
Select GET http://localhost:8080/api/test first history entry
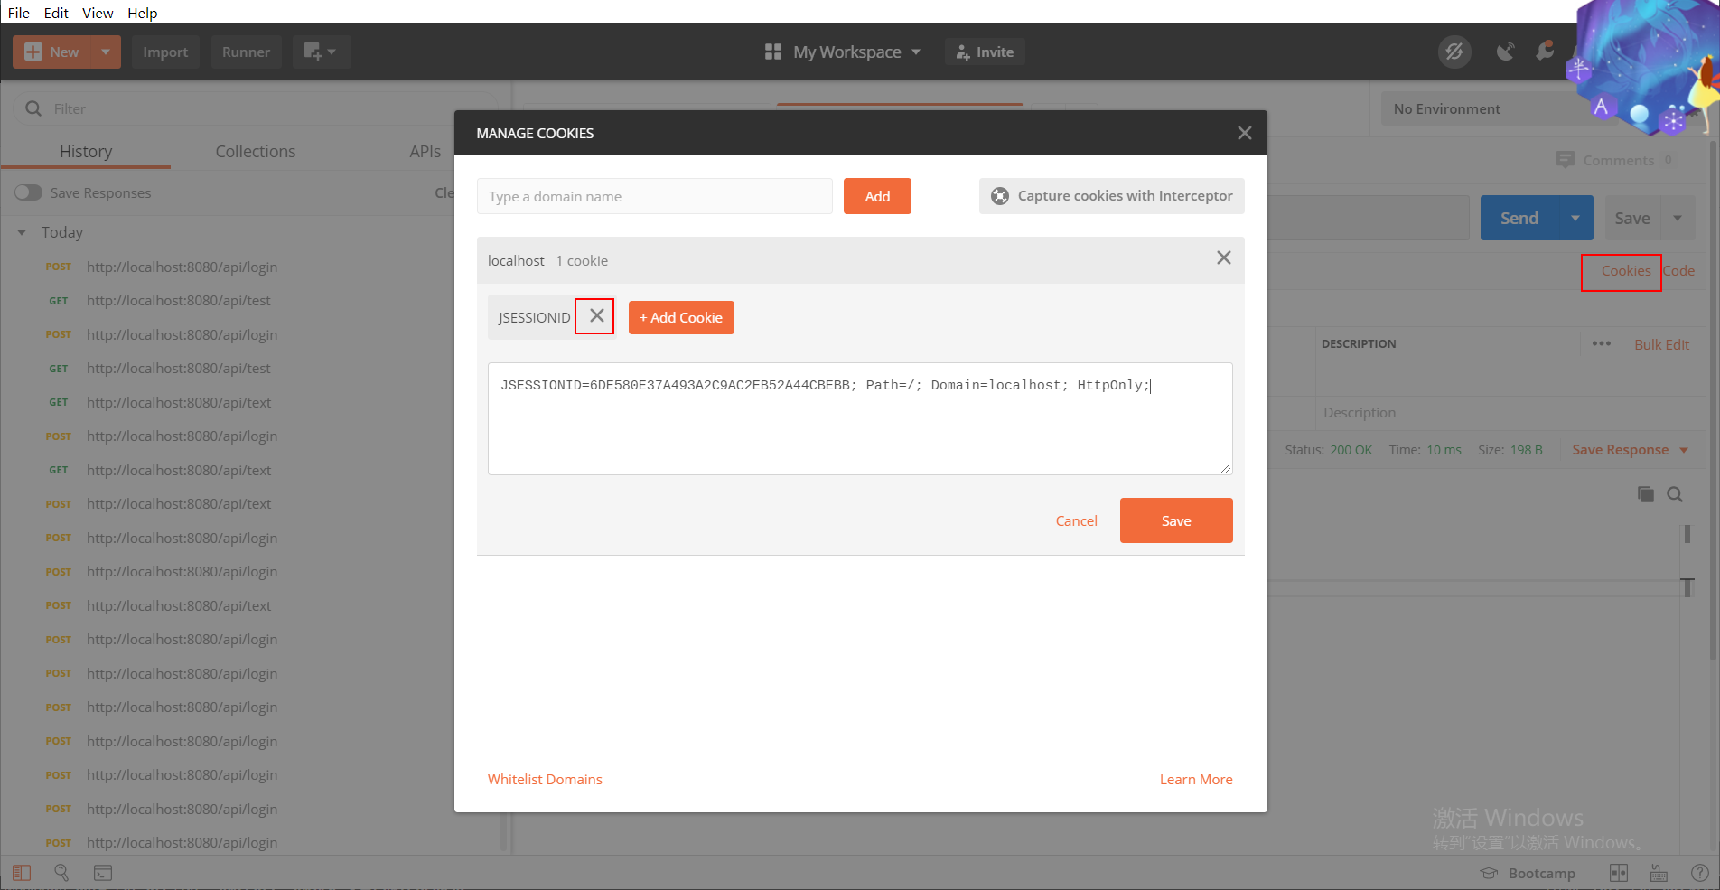(x=178, y=300)
